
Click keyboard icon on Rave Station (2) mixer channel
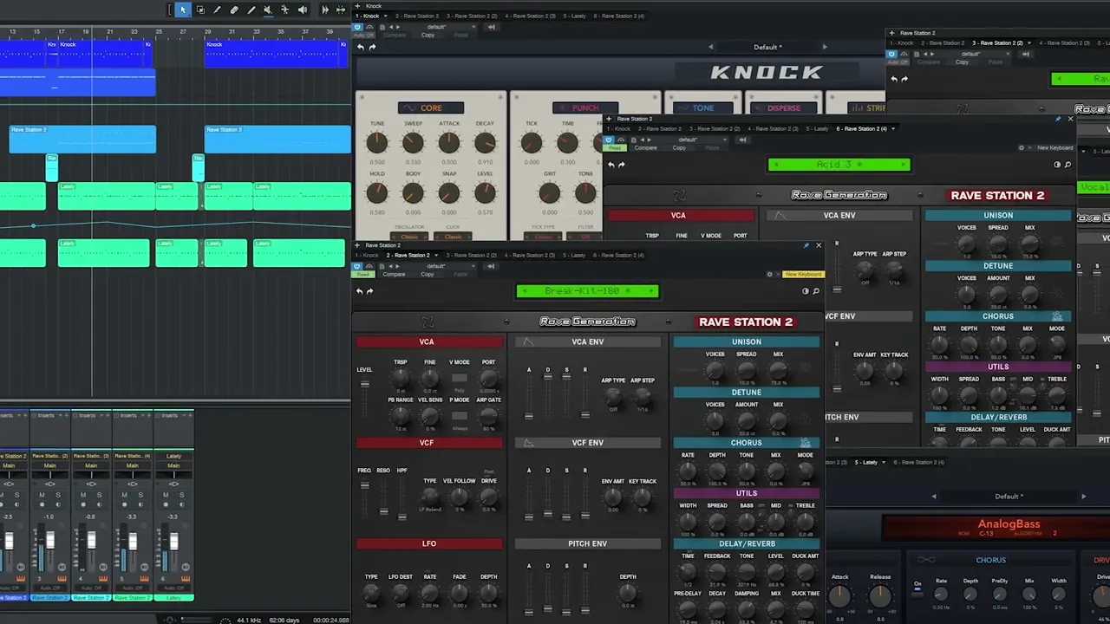pos(61,579)
